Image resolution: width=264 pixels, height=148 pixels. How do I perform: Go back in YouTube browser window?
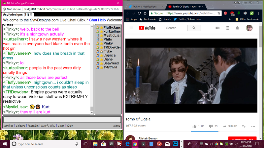pos(128,13)
